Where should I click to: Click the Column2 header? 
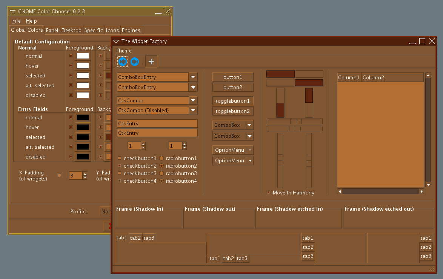[x=392, y=77]
